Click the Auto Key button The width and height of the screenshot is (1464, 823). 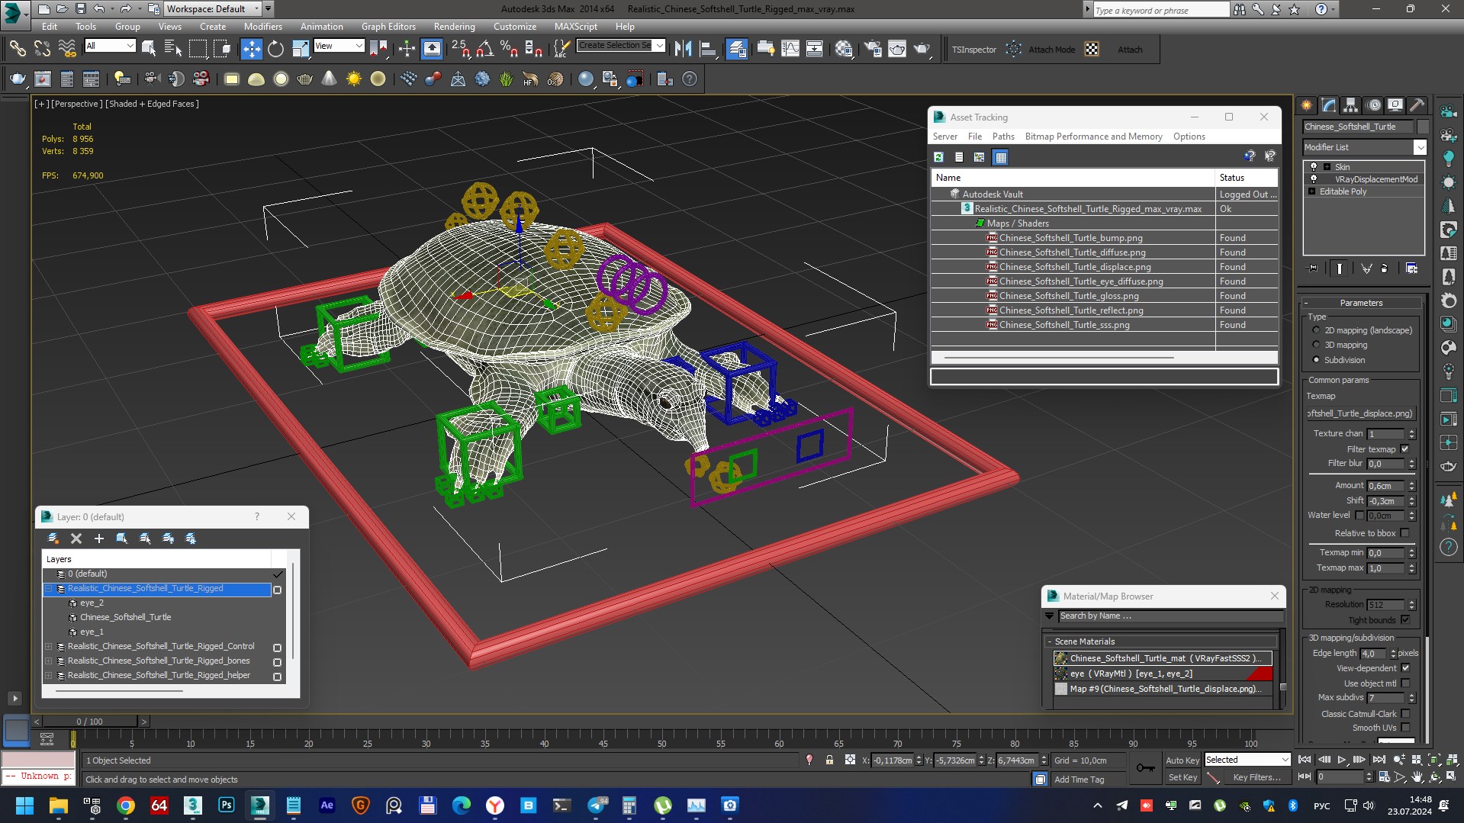click(1182, 760)
